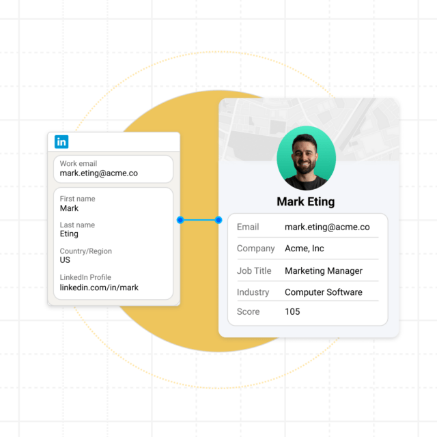Click the Industry label
The height and width of the screenshot is (437, 437).
click(253, 292)
